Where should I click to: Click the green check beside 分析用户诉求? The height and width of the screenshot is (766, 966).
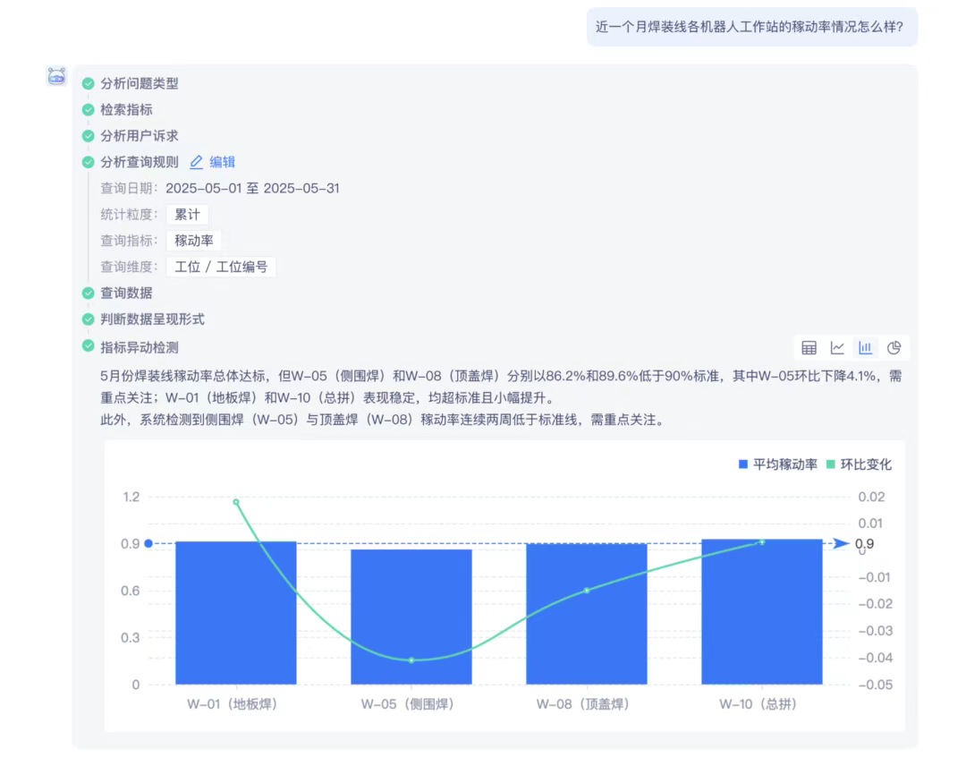pyautogui.click(x=88, y=136)
